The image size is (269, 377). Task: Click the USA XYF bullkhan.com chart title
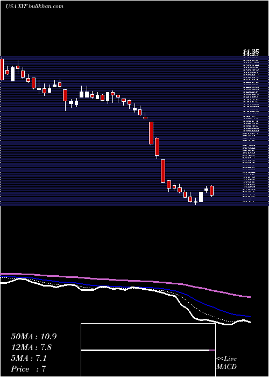(34, 6)
